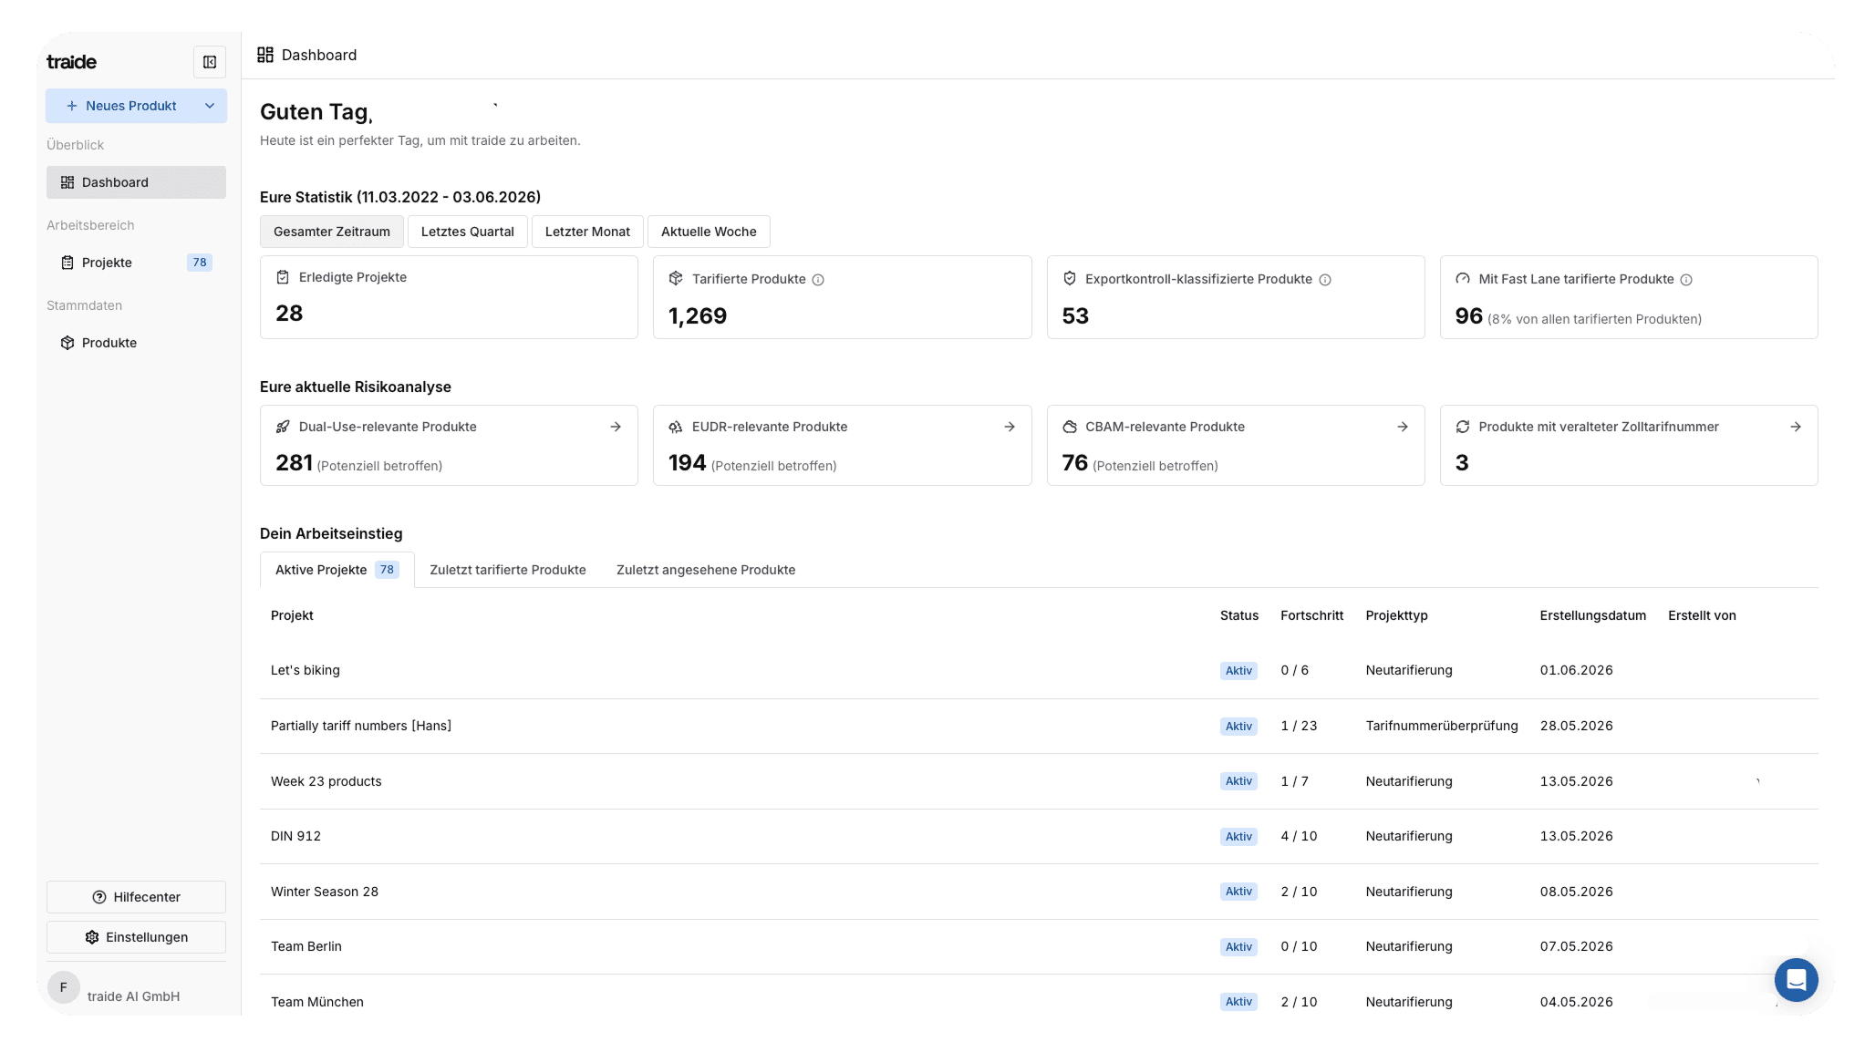Open Projekte in the sidebar
1865x1042 pixels.
point(136,263)
